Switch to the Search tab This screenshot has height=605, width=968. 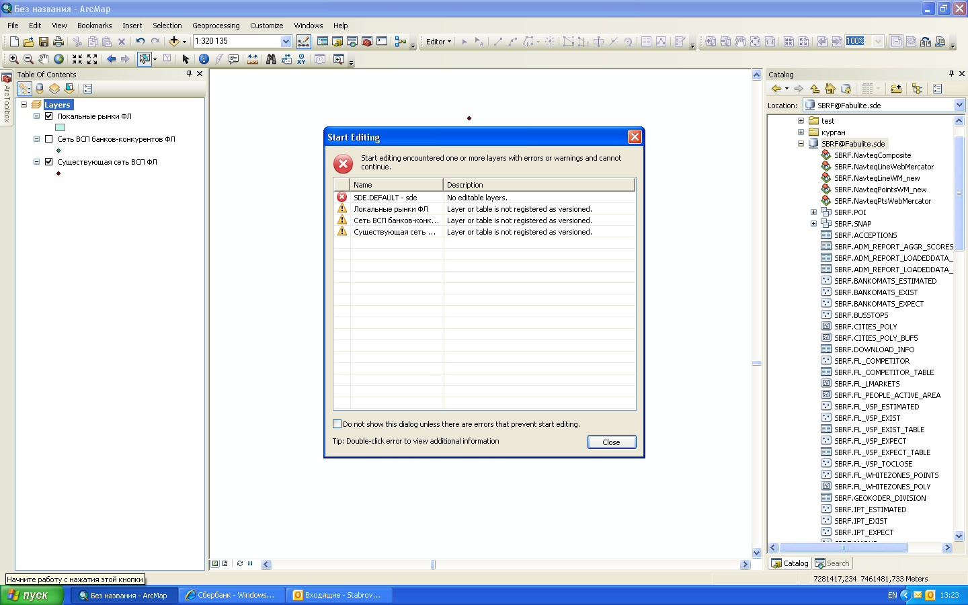click(x=832, y=563)
